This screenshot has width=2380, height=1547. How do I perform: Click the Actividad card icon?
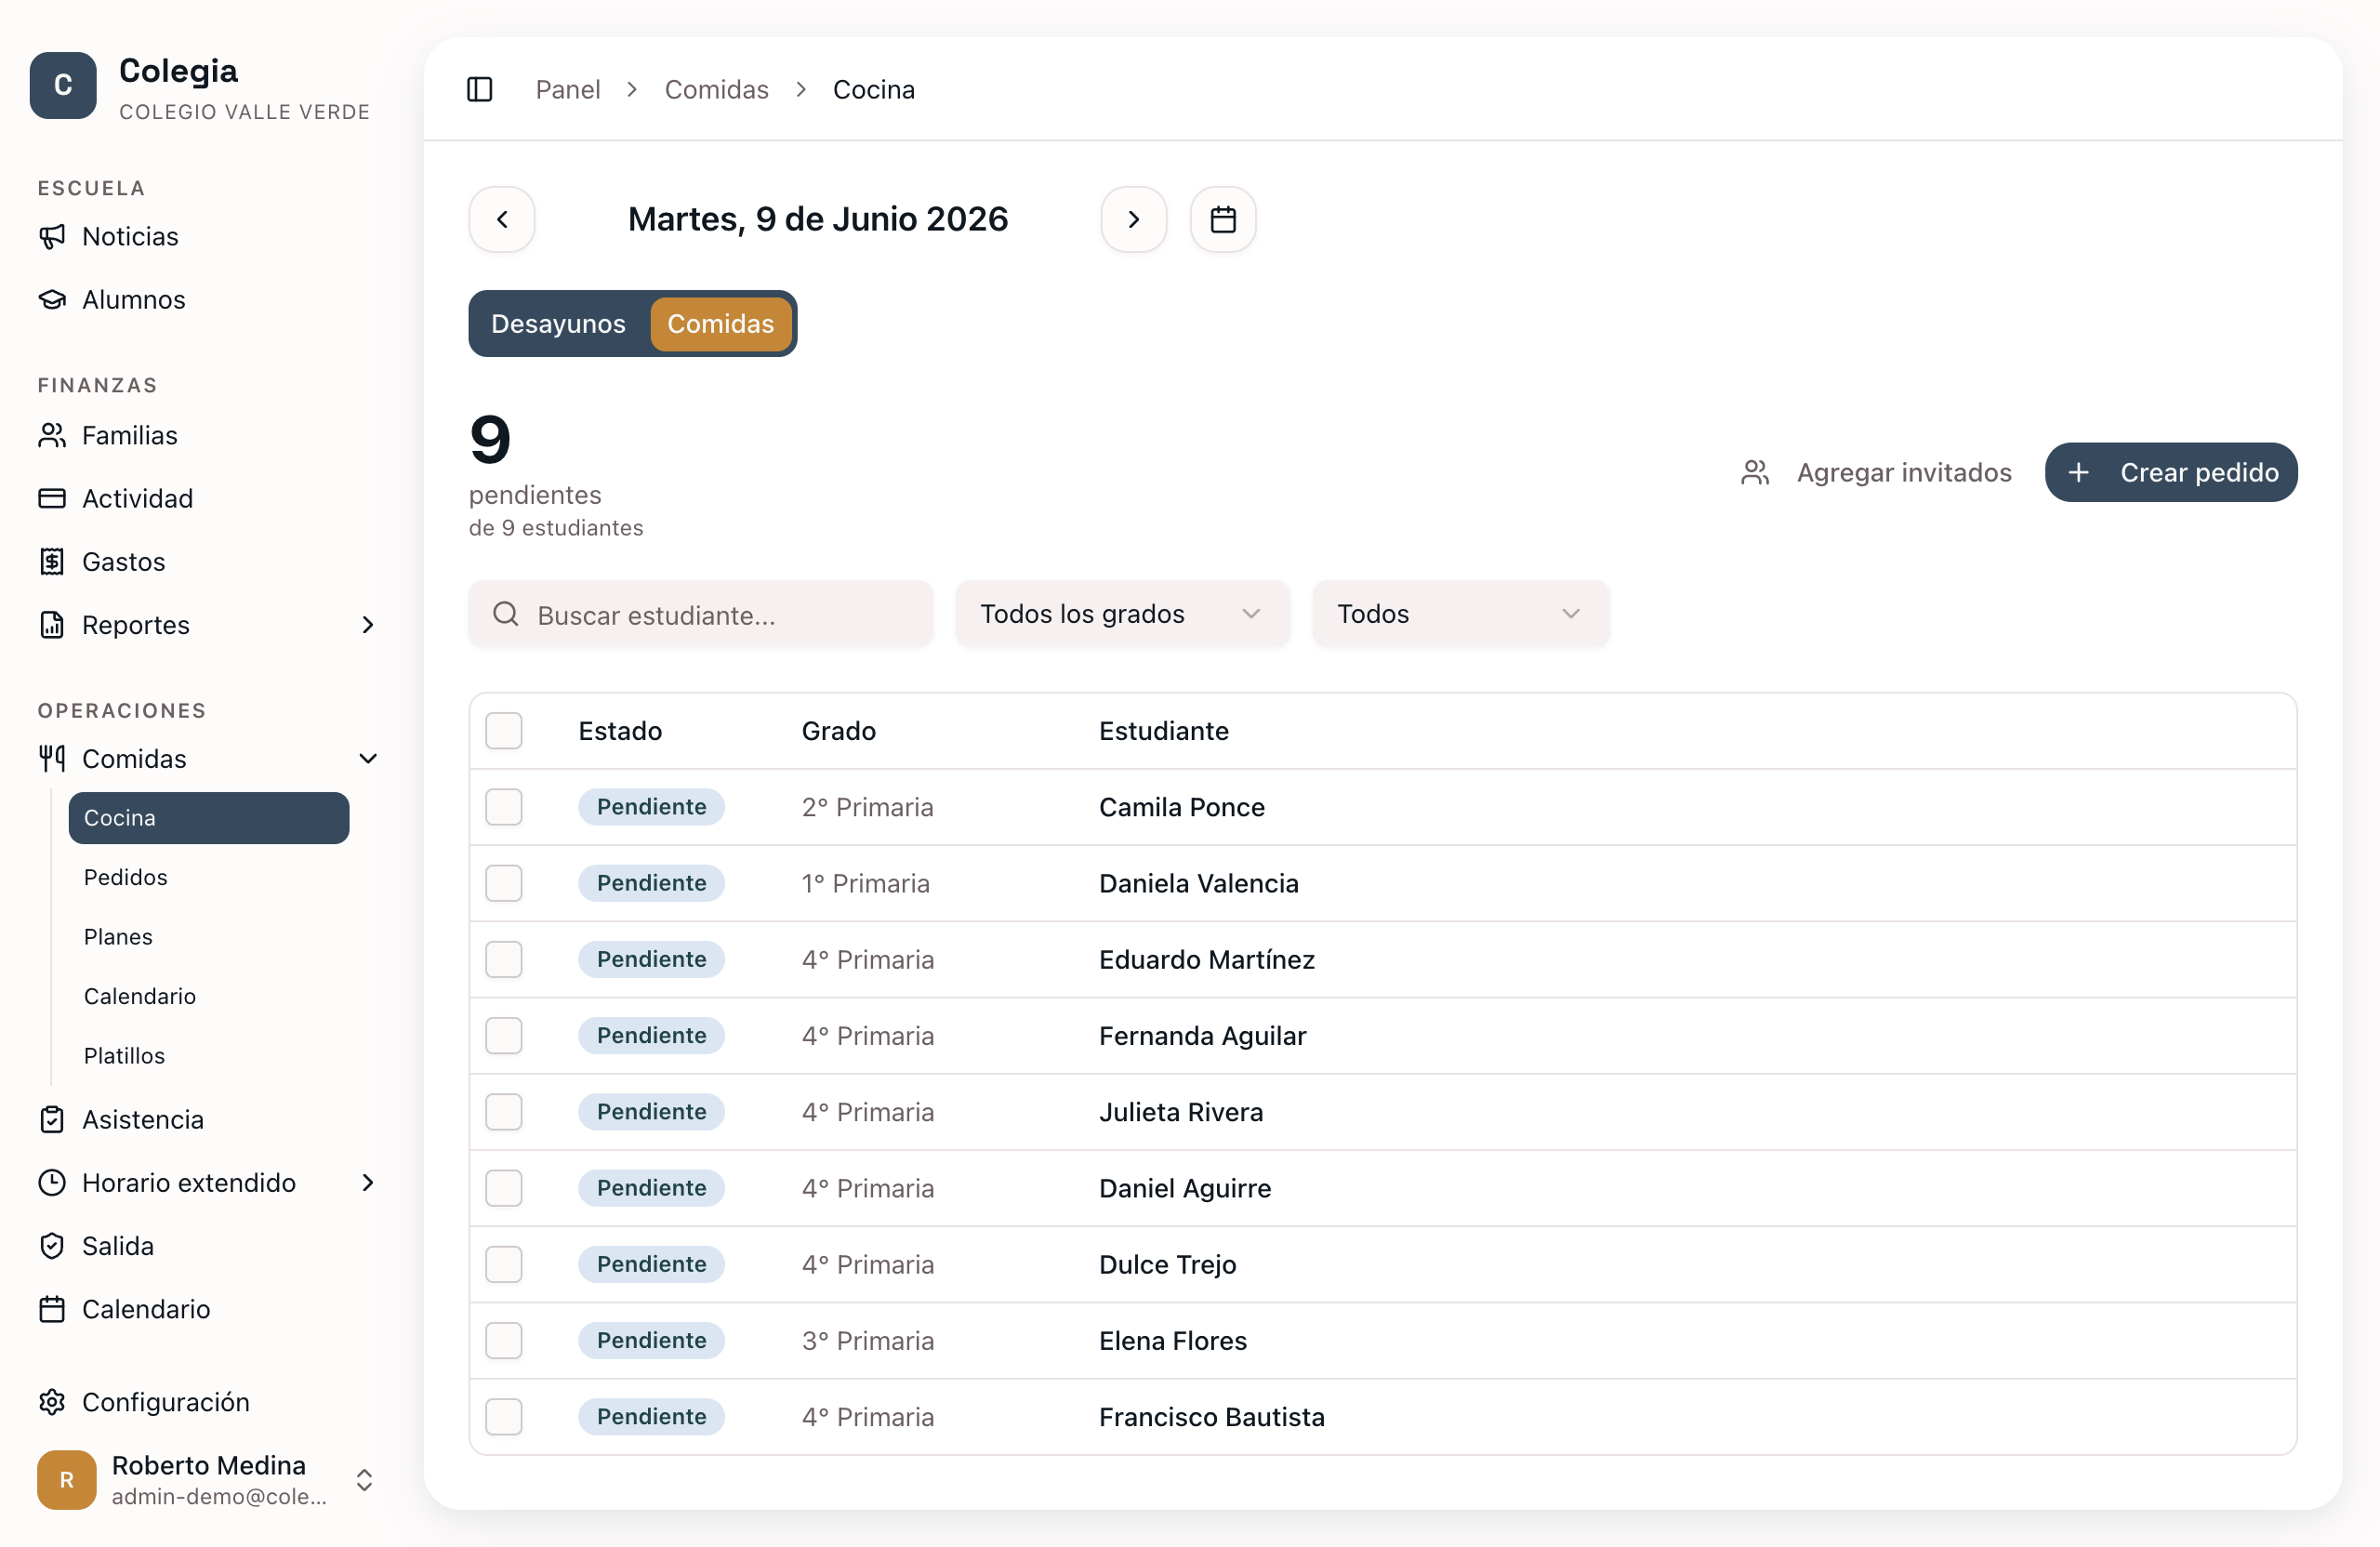pyautogui.click(x=52, y=498)
